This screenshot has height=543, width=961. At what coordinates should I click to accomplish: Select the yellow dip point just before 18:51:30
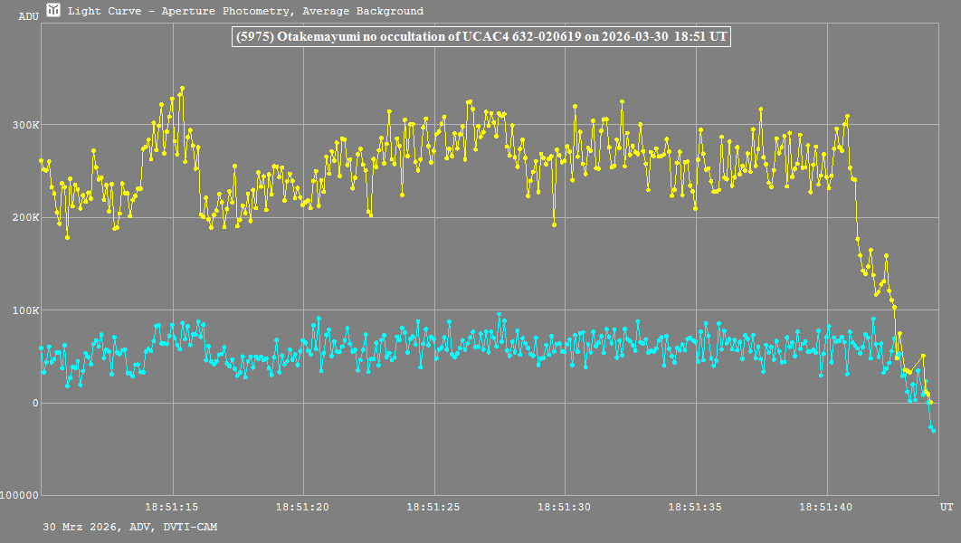pyautogui.click(x=554, y=224)
